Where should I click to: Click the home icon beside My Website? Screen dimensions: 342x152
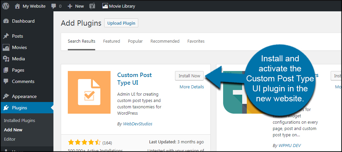click(x=17, y=6)
